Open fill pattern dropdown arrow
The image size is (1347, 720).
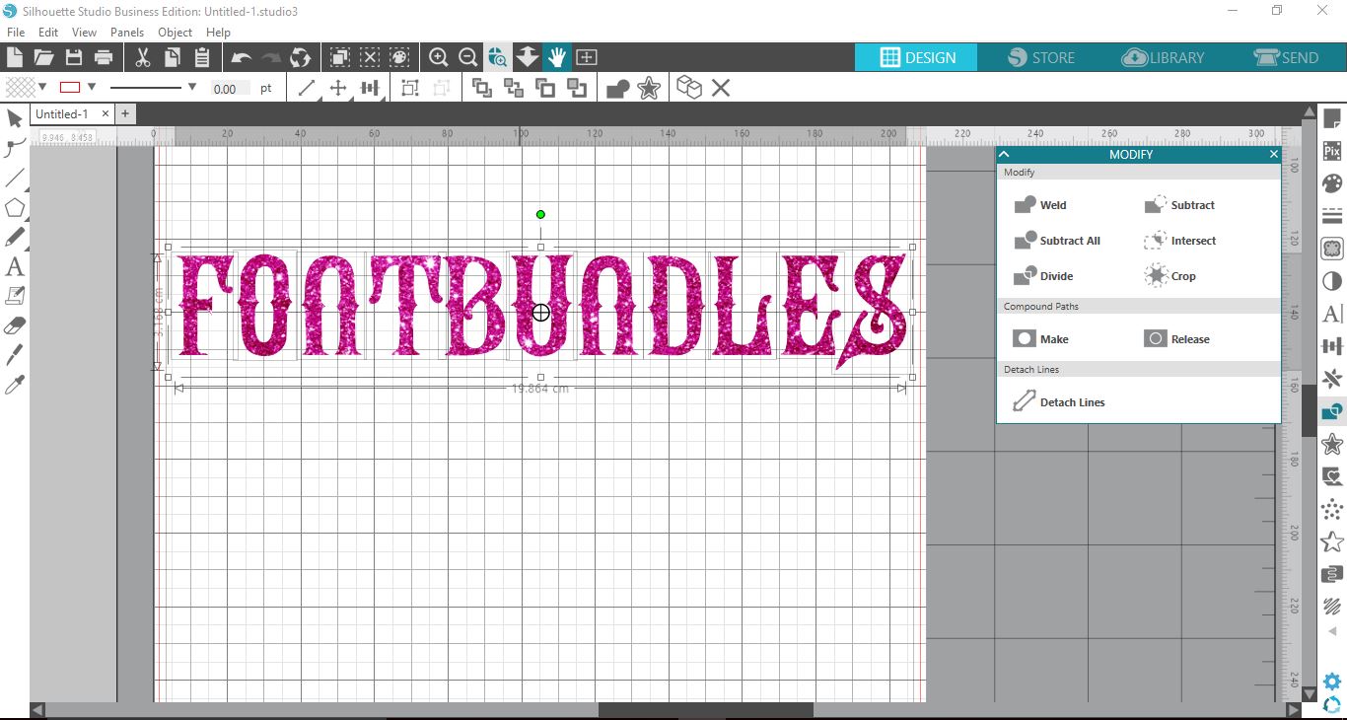42,88
